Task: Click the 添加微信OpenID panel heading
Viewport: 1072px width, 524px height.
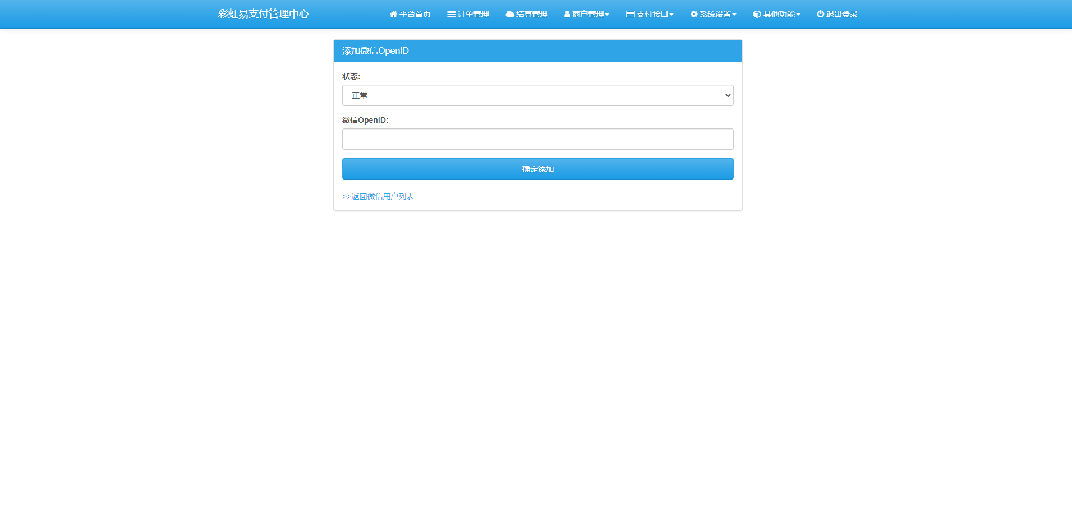Action: [x=375, y=50]
